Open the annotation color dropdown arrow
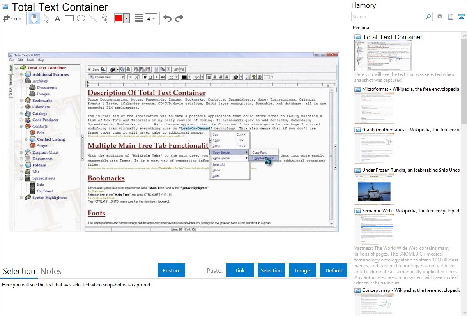Image resolution: width=467 pixels, height=316 pixels. (x=126, y=18)
